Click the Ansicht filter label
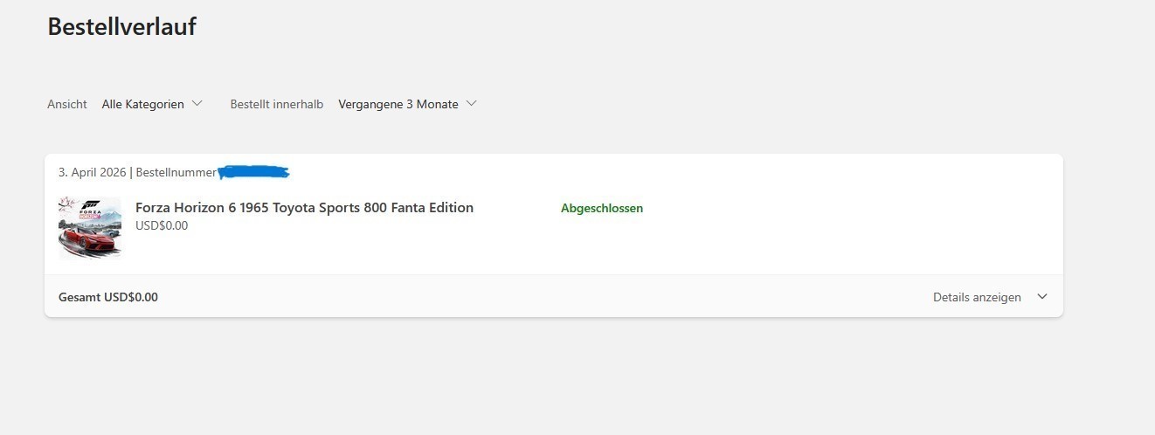 (x=67, y=104)
